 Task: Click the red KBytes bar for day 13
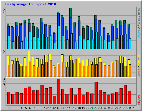[59, 92]
